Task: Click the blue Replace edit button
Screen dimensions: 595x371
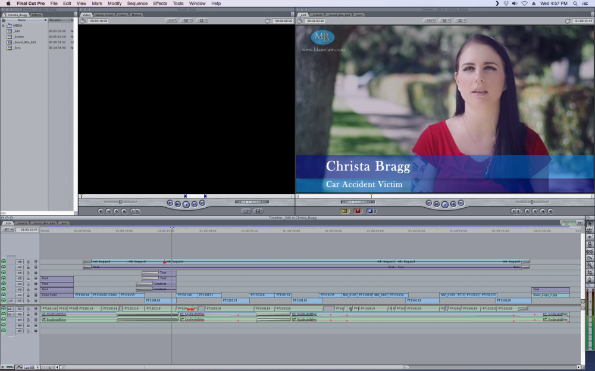Action: point(370,211)
